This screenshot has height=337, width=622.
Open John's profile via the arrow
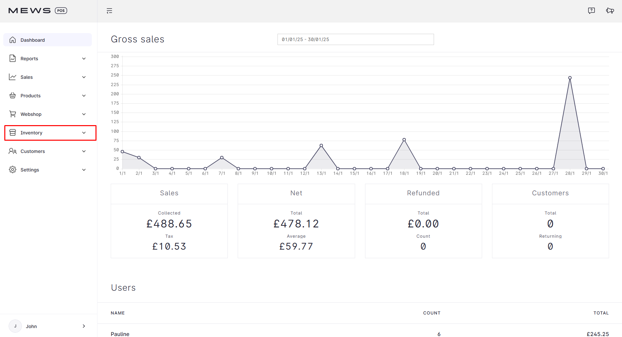tap(84, 326)
